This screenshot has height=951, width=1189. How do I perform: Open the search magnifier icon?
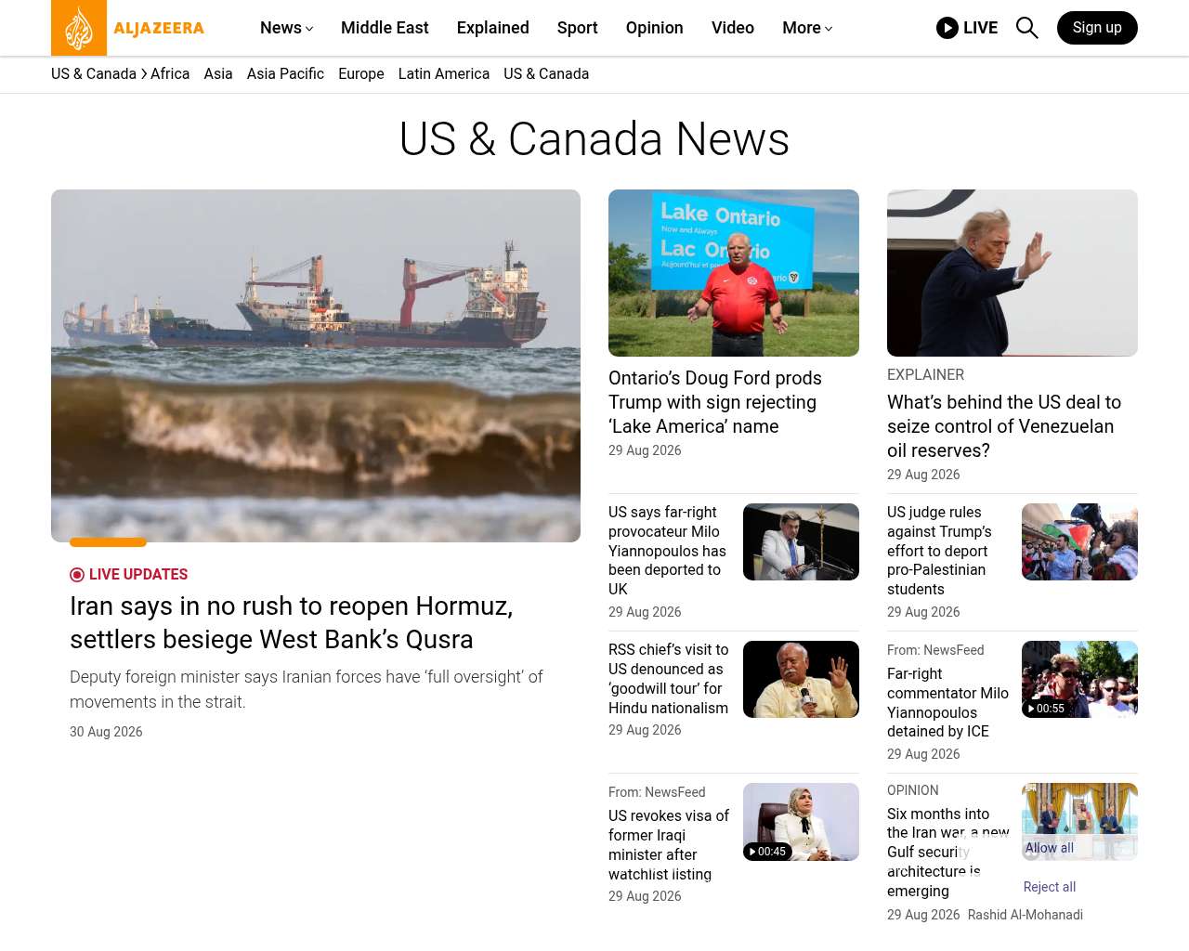coord(1026,28)
